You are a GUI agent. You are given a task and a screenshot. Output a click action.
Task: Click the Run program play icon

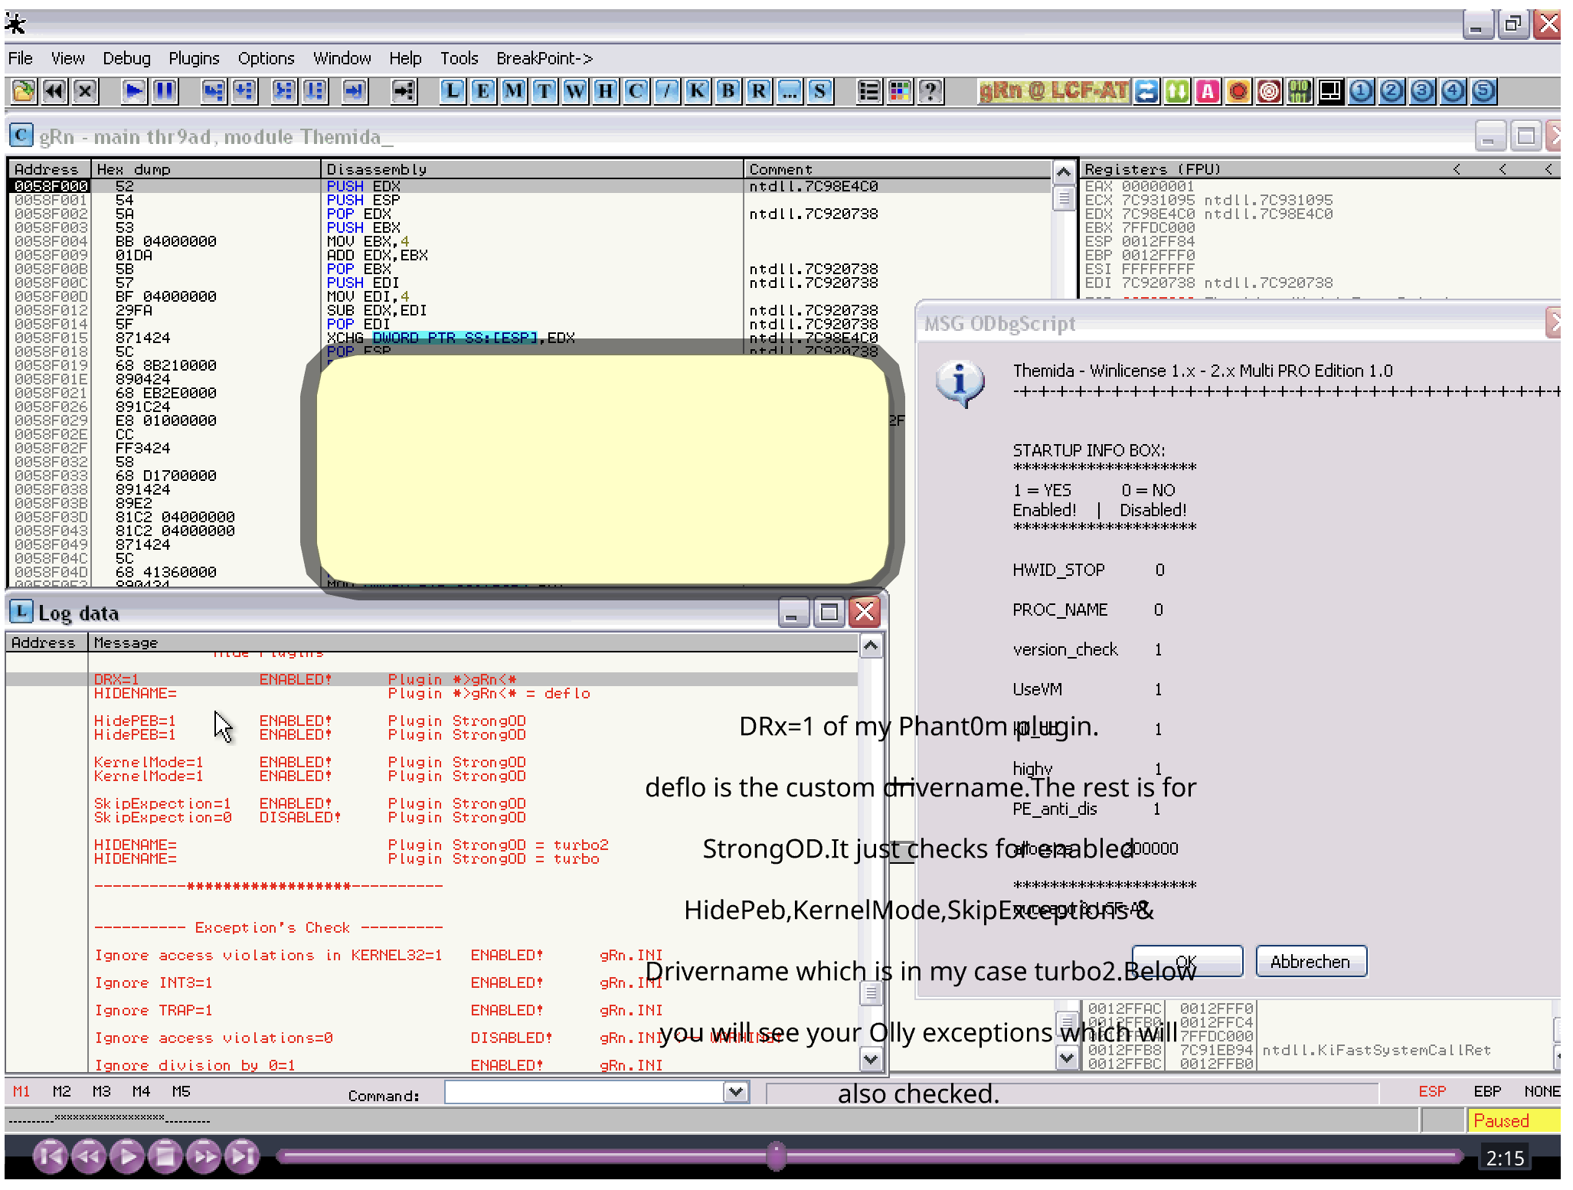(x=134, y=92)
